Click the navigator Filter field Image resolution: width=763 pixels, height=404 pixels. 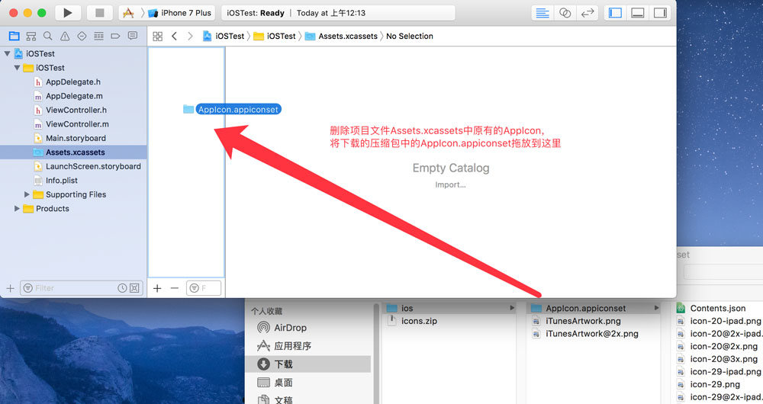pos(69,288)
